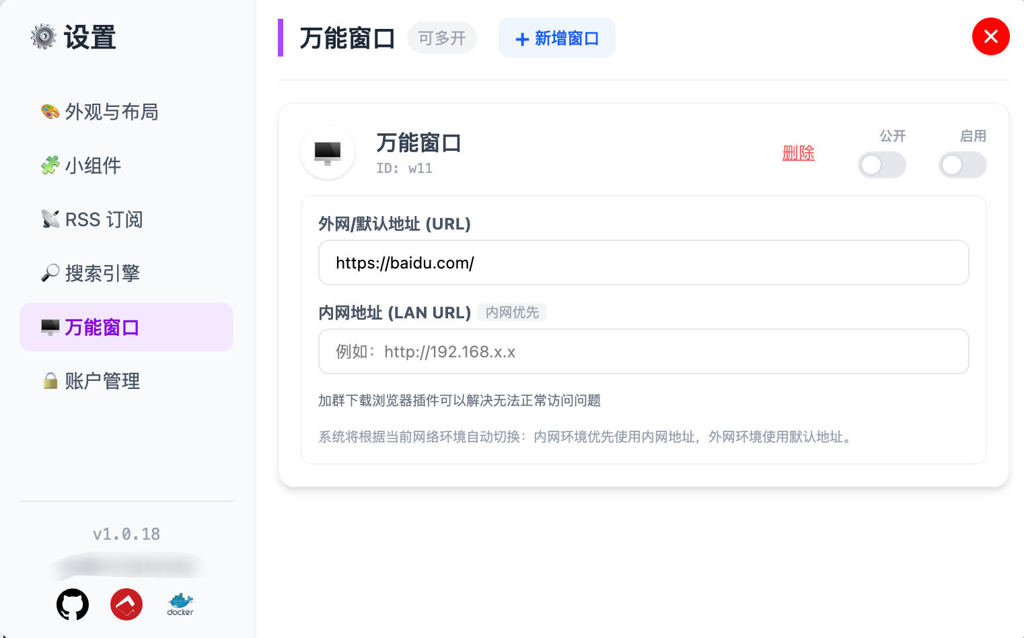
Task: Click the palette icon for 外观与布局
Action: coord(50,112)
